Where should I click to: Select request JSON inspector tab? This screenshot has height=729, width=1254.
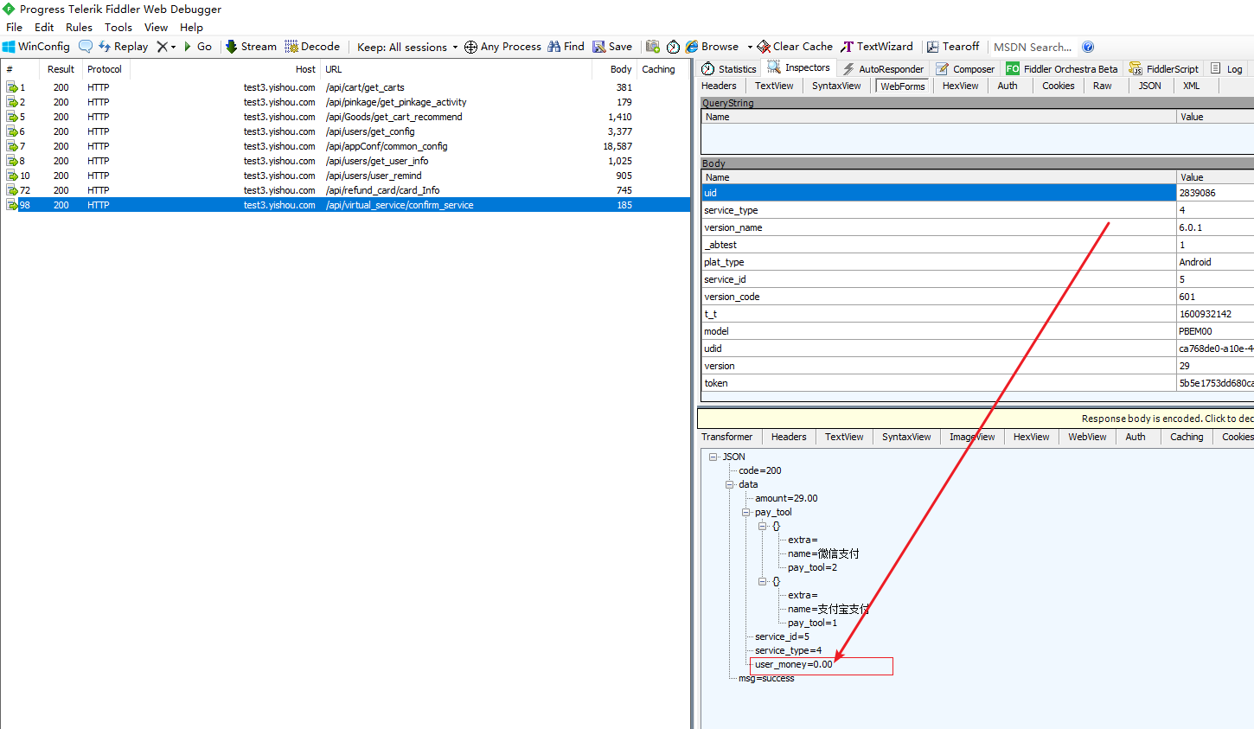pos(1149,86)
